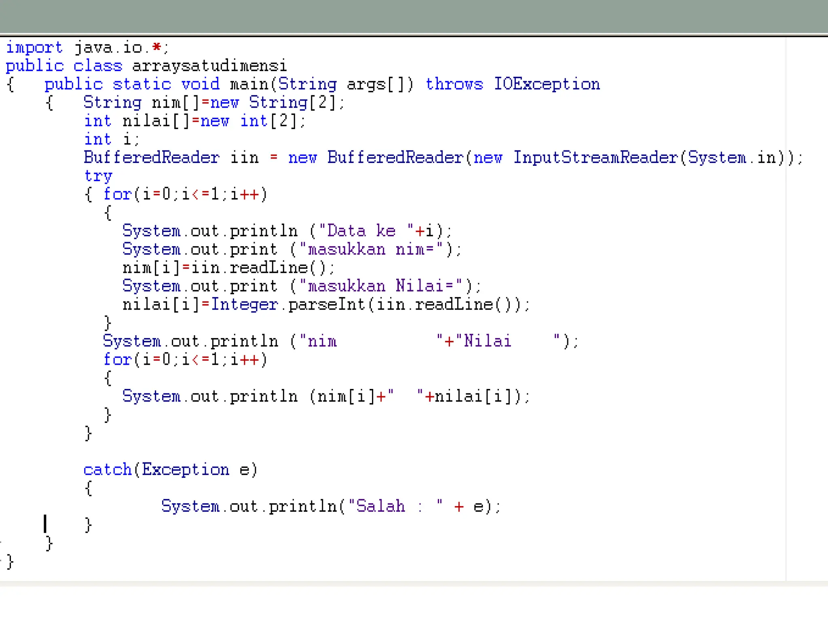Viewport: 828px width, 621px height.
Task: Click the "Data ke " string literal
Action: point(366,231)
